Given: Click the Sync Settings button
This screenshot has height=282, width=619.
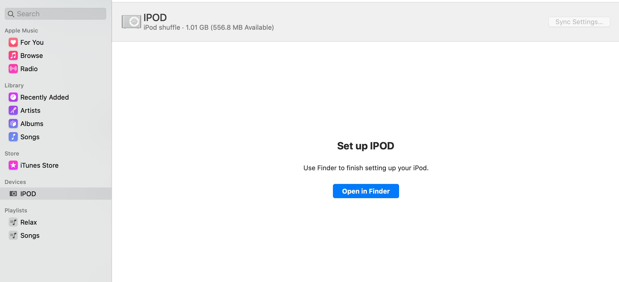Looking at the screenshot, I should [x=579, y=22].
